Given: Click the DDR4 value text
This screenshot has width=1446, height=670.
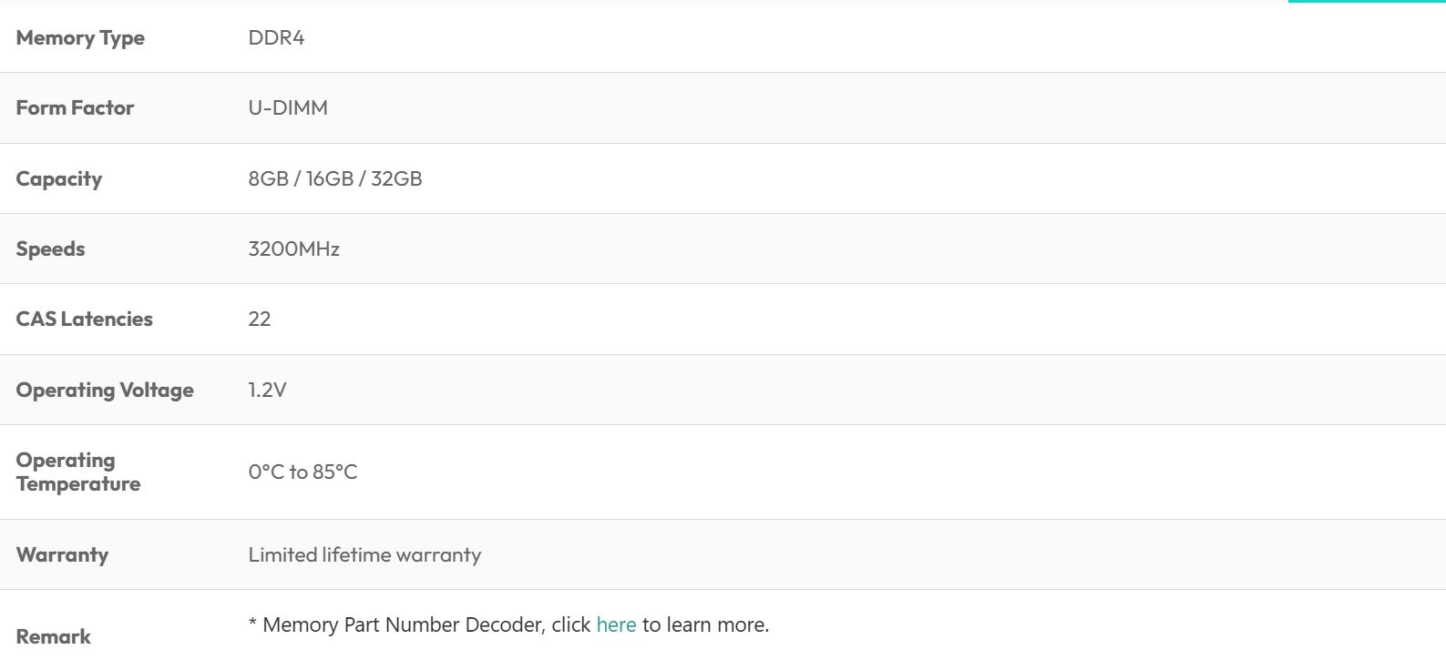Looking at the screenshot, I should click(276, 37).
